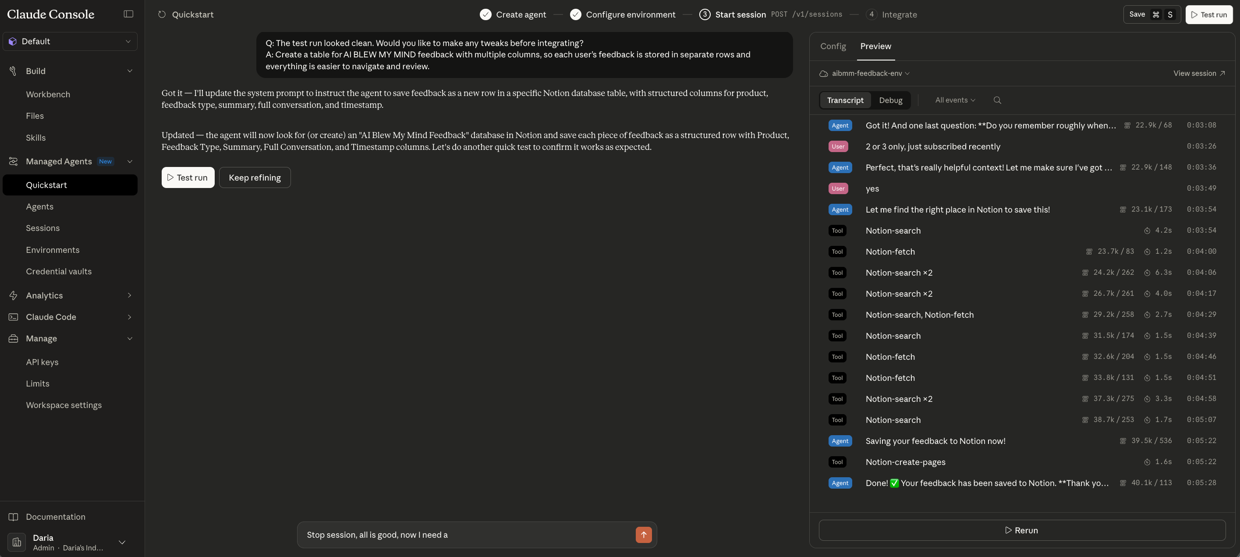
Task: Click the organization building icon beside Daria
Action: [x=17, y=542]
